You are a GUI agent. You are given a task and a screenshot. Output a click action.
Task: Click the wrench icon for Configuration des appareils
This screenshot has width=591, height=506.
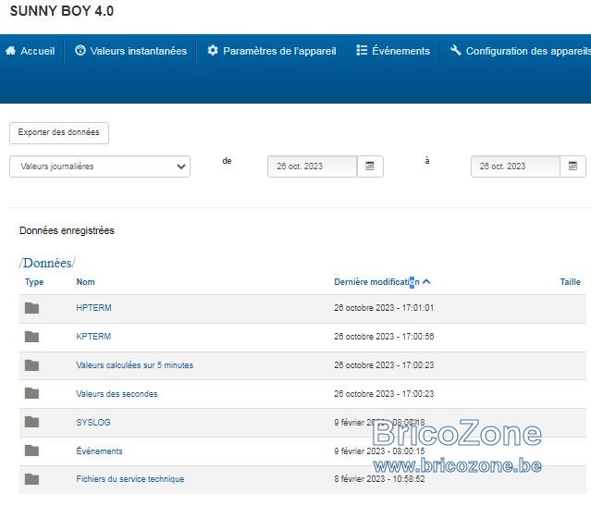[456, 50]
